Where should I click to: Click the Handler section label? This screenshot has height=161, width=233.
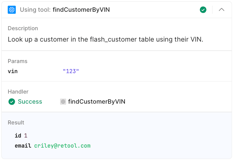coord(18,92)
